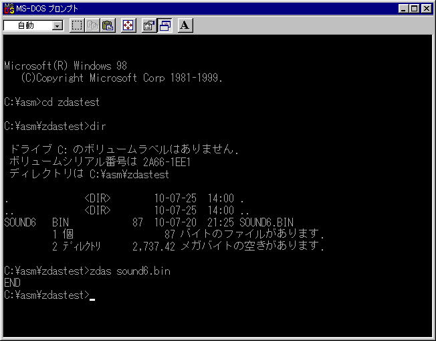Click the 'cd zdastest' command line

tap(51, 103)
